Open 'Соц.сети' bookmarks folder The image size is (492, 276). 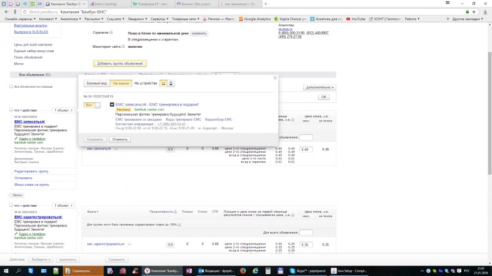[116, 19]
